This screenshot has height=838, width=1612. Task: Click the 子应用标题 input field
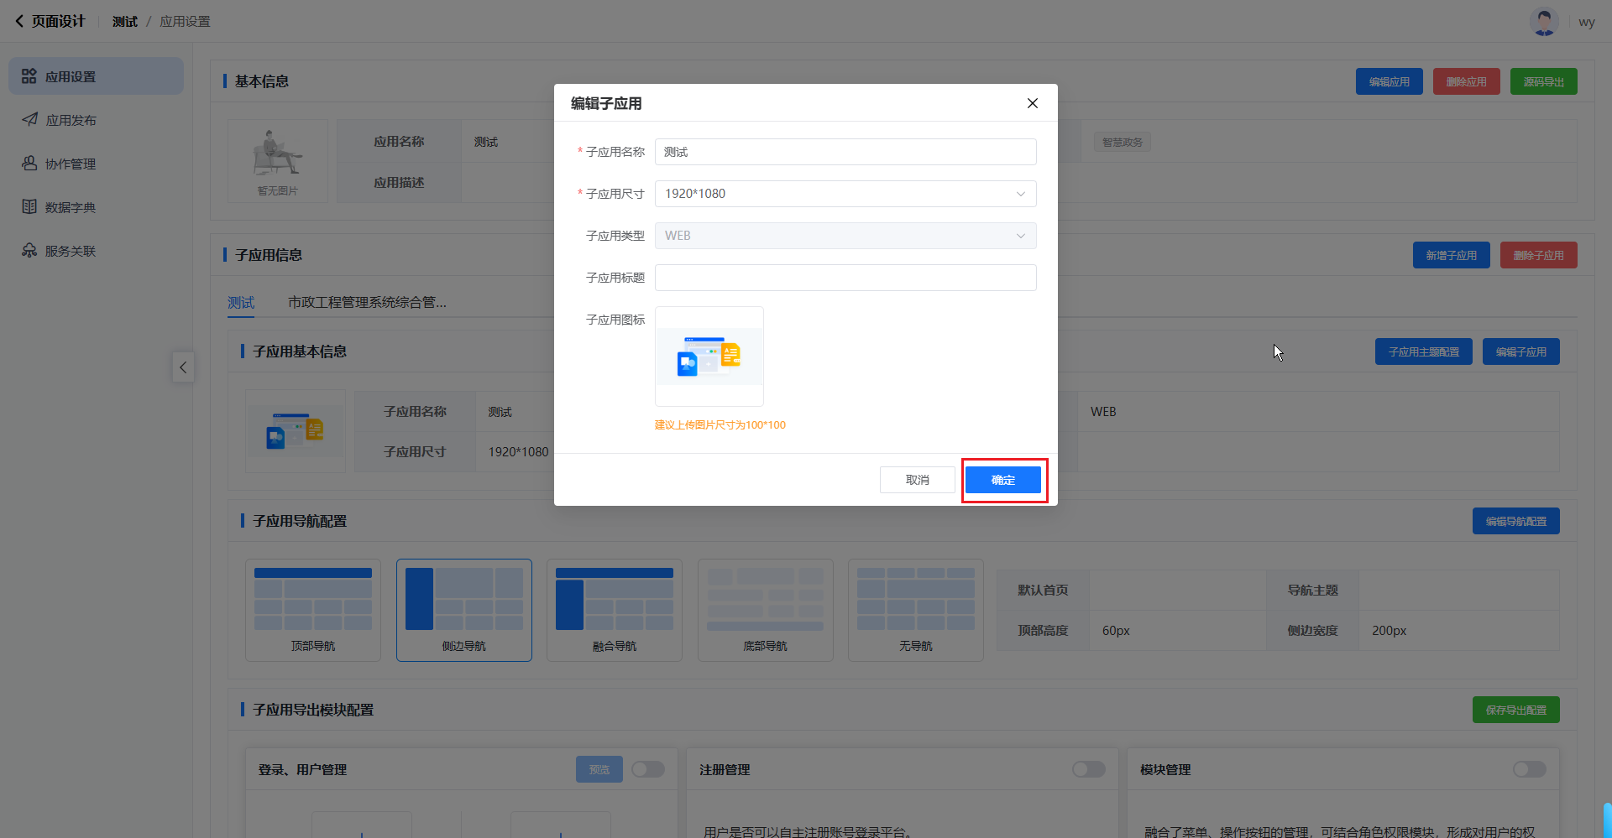845,278
